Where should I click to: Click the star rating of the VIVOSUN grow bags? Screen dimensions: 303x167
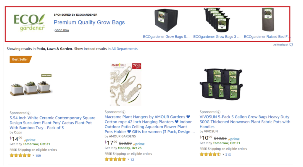[210, 154]
